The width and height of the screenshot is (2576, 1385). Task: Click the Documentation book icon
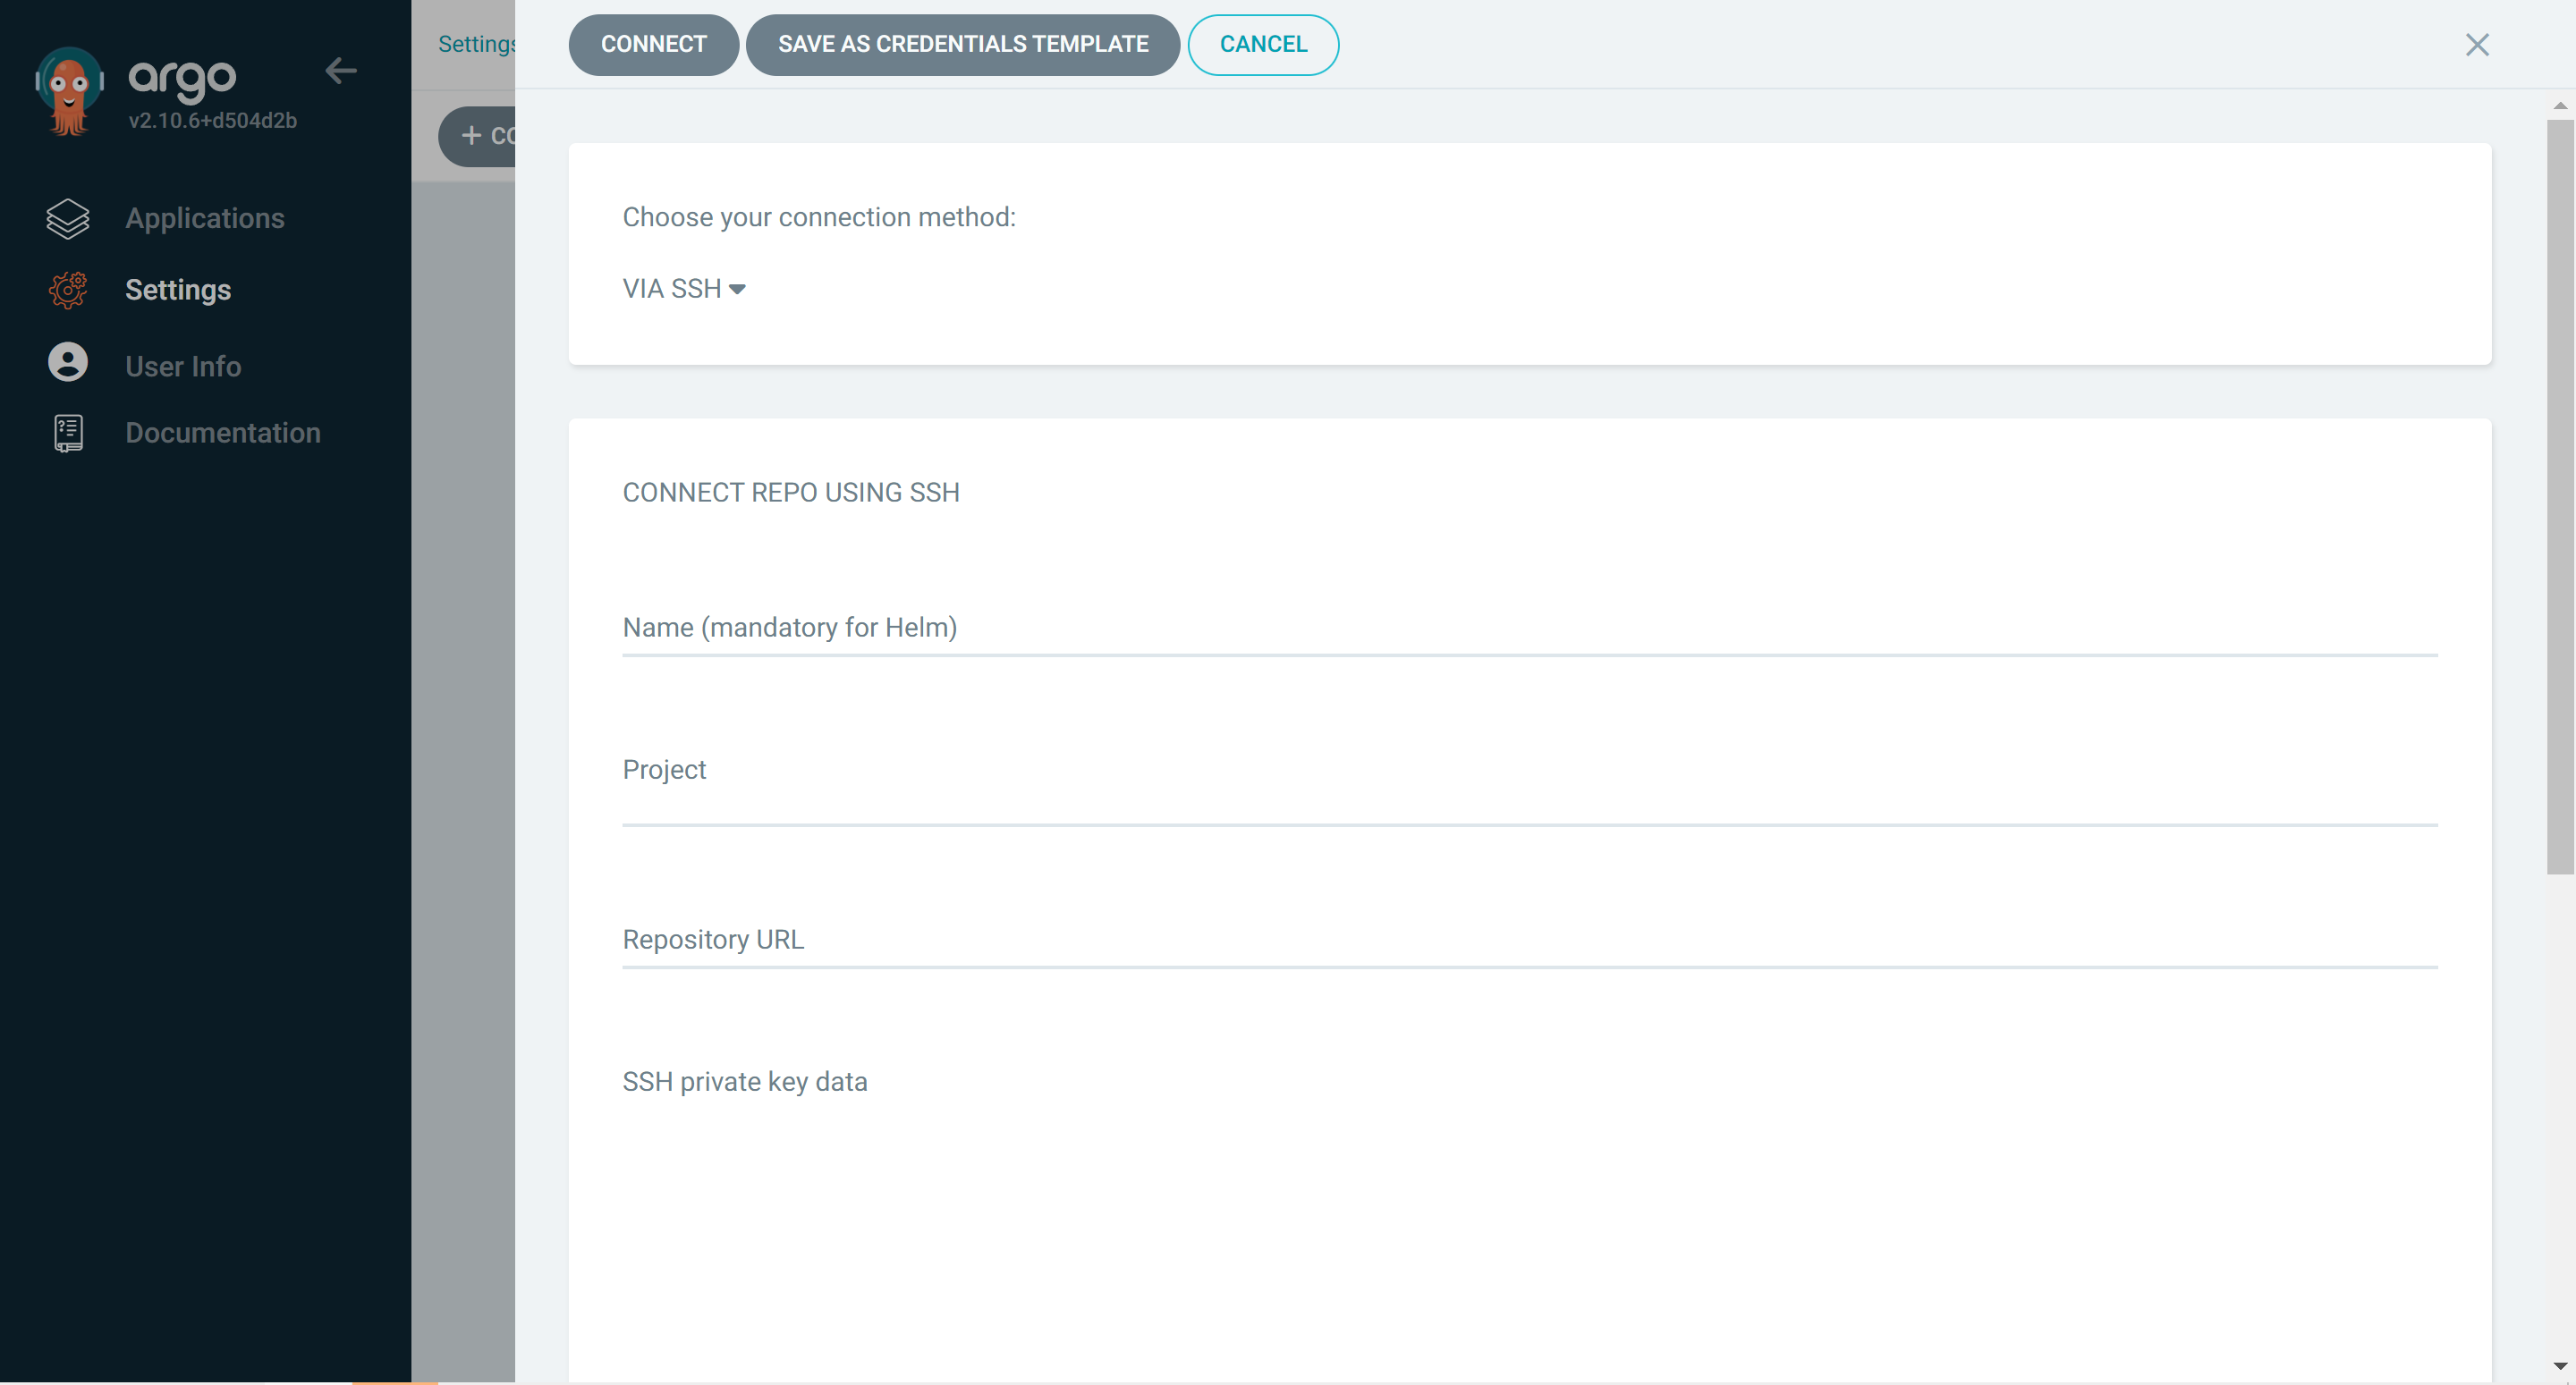coord(68,433)
